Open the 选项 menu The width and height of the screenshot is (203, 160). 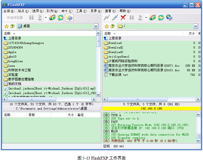[x=38, y=11]
